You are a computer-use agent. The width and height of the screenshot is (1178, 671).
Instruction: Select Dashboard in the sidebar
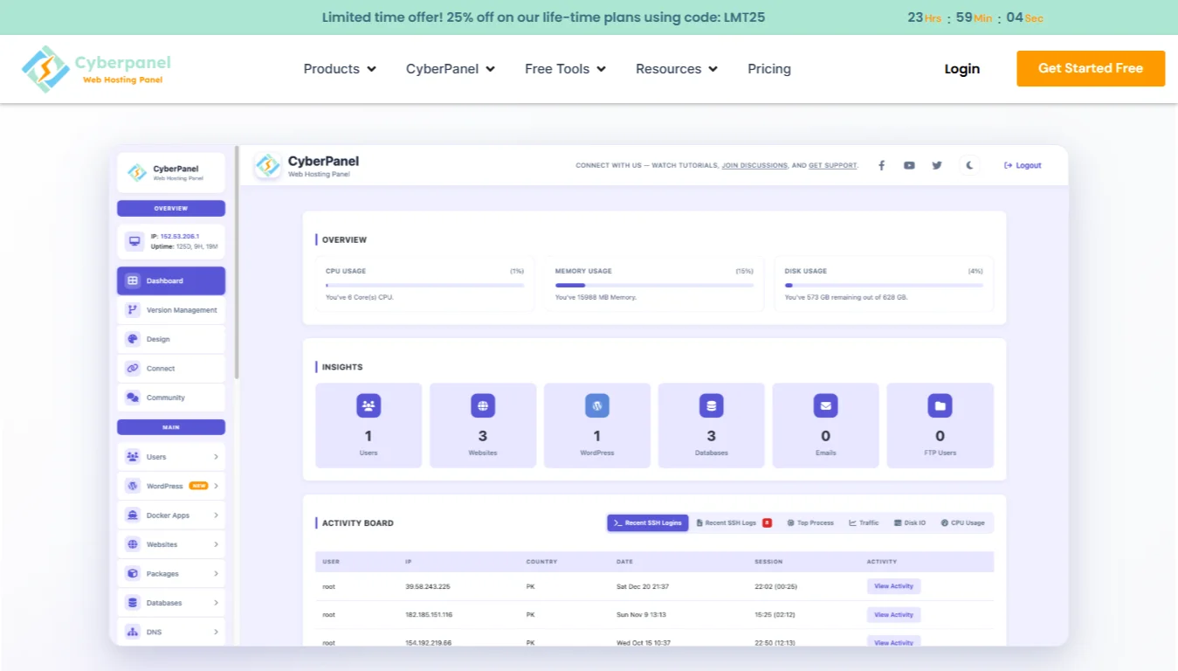171,280
